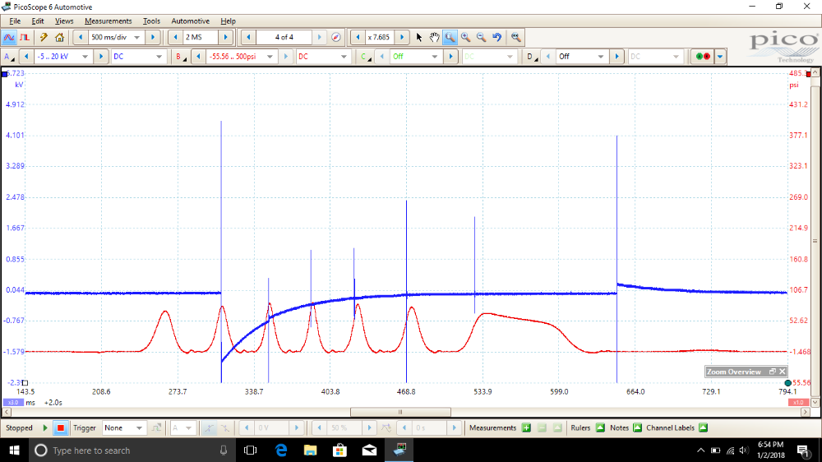This screenshot has height=462, width=822.
Task: Start capture with green play arrow
Action: point(45,428)
